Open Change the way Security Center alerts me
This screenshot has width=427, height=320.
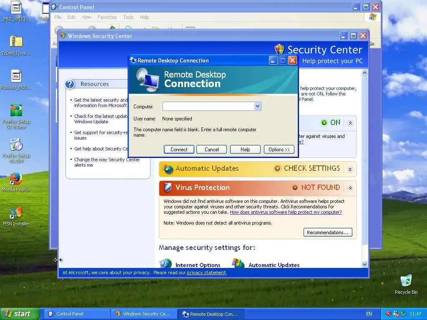(107, 162)
